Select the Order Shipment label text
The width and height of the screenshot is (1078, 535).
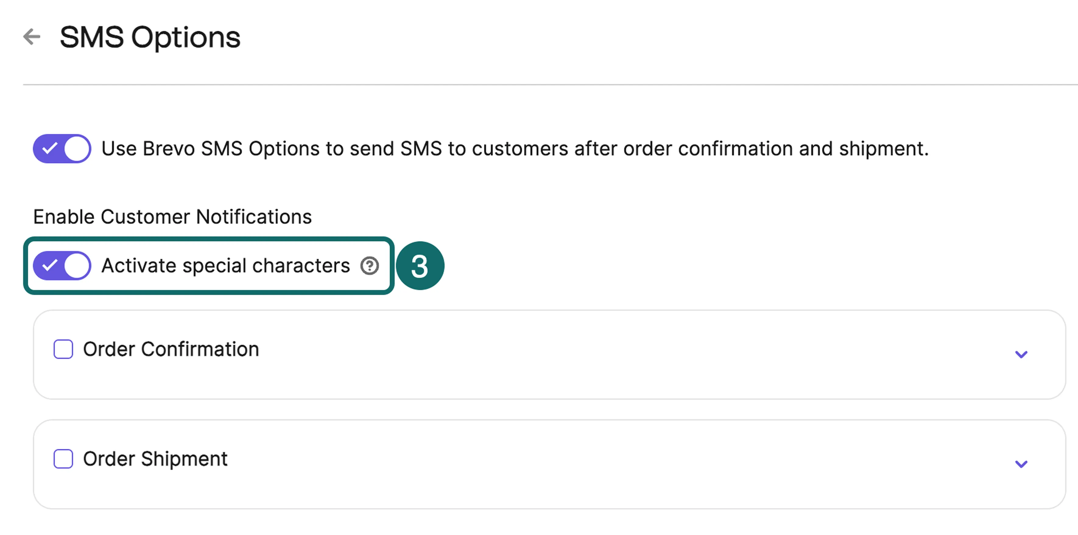pos(155,459)
